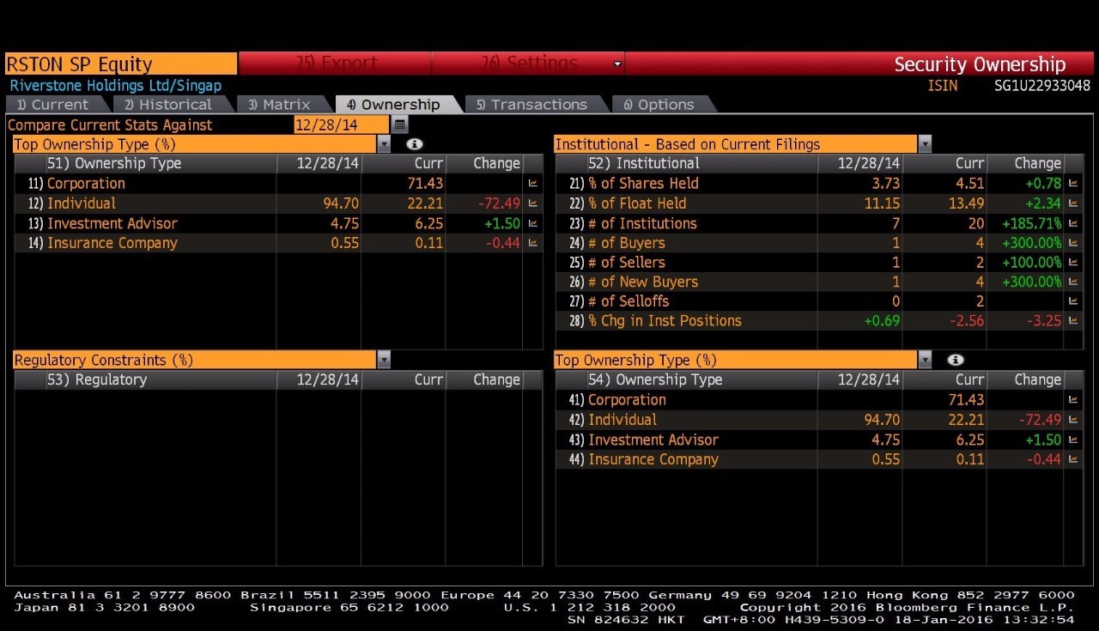Switch to the Transactions tab
This screenshot has width=1099, height=631.
click(x=531, y=105)
